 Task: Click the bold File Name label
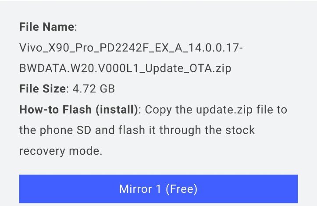[46, 27]
